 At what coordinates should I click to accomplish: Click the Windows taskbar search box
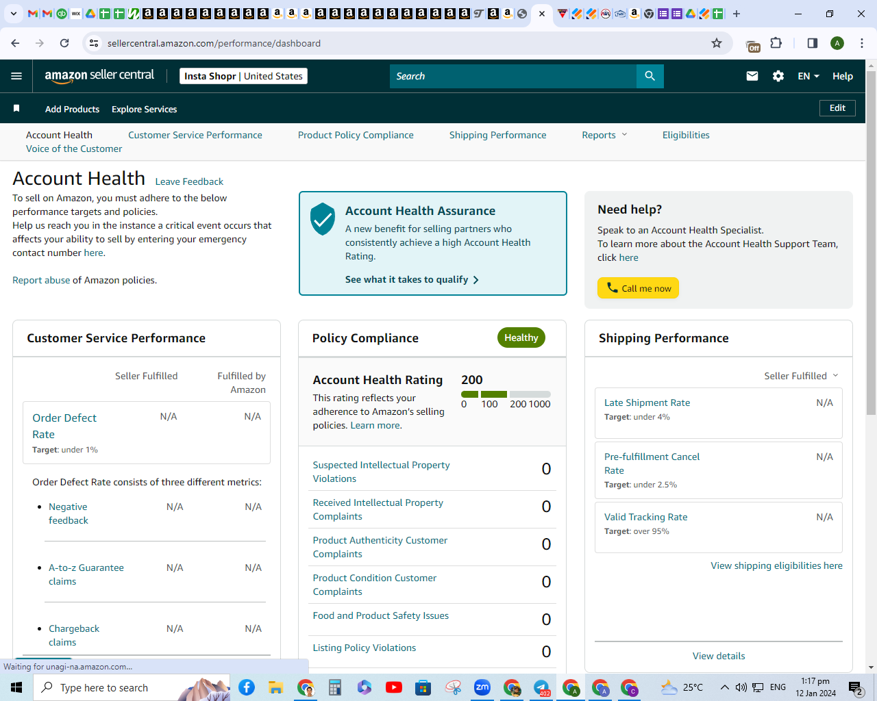tap(132, 687)
